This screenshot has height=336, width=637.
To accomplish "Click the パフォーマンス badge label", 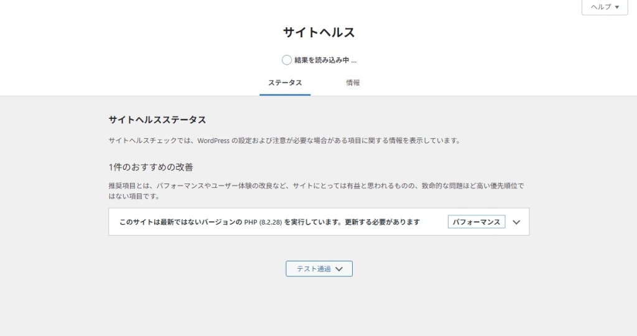I will tap(476, 222).
